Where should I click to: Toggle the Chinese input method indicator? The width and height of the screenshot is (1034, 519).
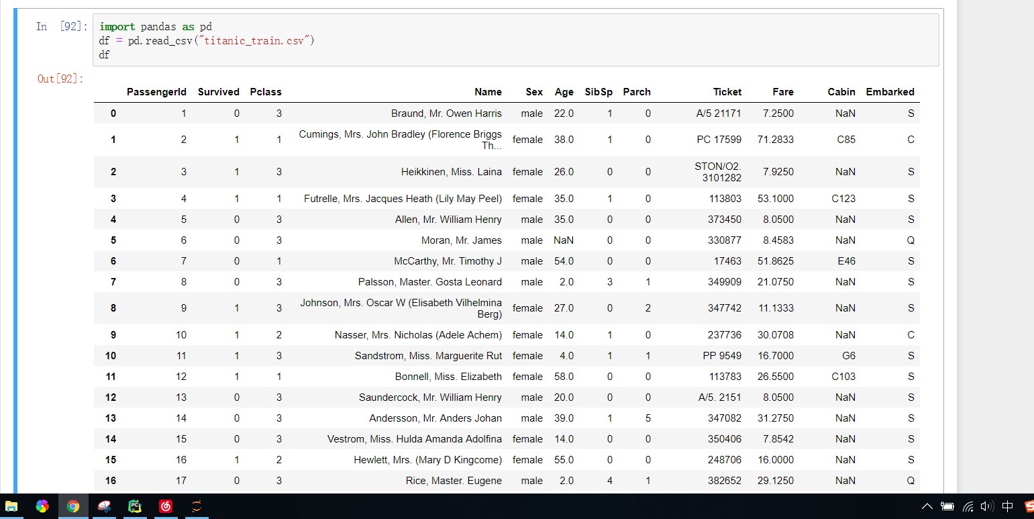click(x=1007, y=506)
